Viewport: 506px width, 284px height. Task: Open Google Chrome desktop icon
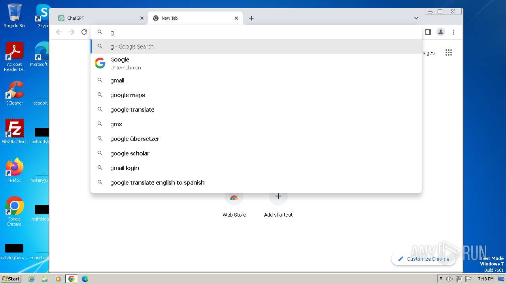[14, 211]
